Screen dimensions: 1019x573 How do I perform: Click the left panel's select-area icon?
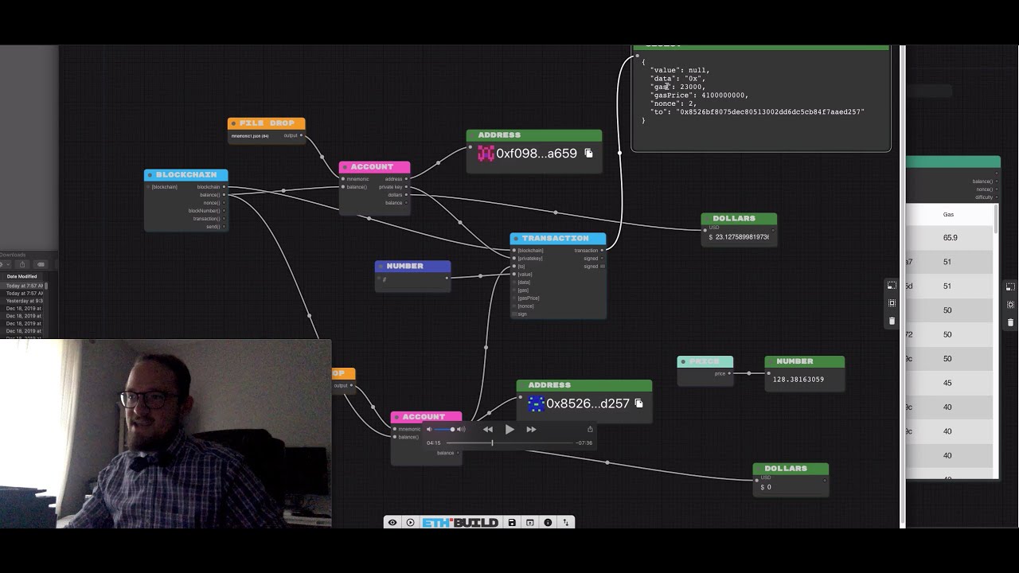(x=892, y=303)
